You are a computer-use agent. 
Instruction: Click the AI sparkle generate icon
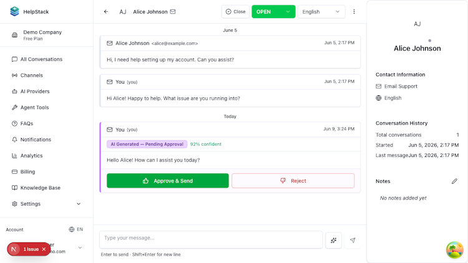pos(333,240)
